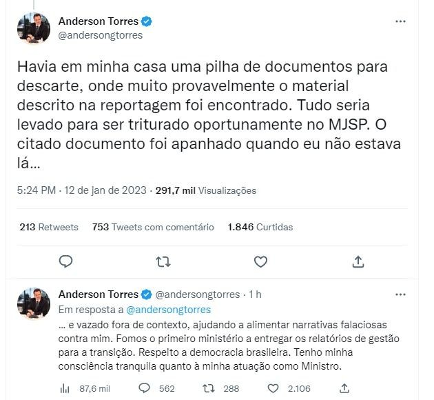Click the 5:24 PM 12 de jan timestamp
434x400 pixels.
pos(82,190)
